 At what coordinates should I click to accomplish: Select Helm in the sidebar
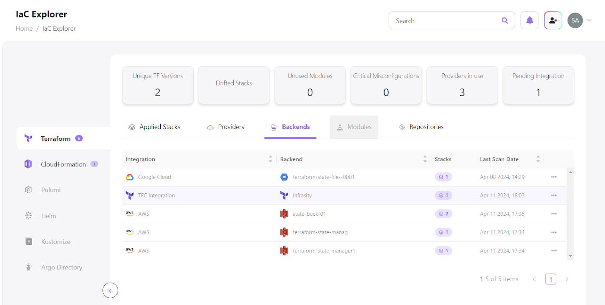coord(48,216)
